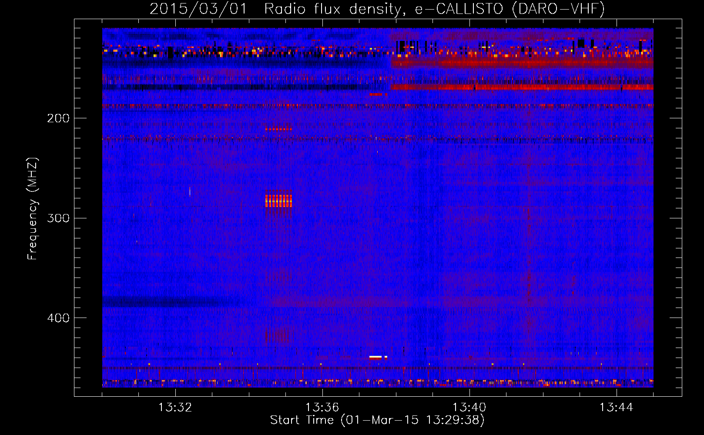The image size is (704, 435).
Task: Click the date "2015/03/01" in the title
Action: [198, 9]
